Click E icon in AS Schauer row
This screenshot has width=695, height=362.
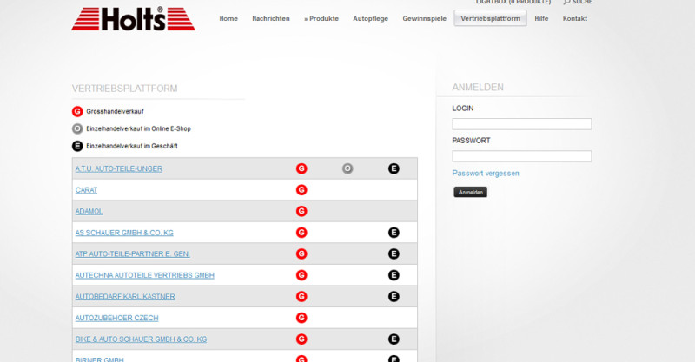394,232
